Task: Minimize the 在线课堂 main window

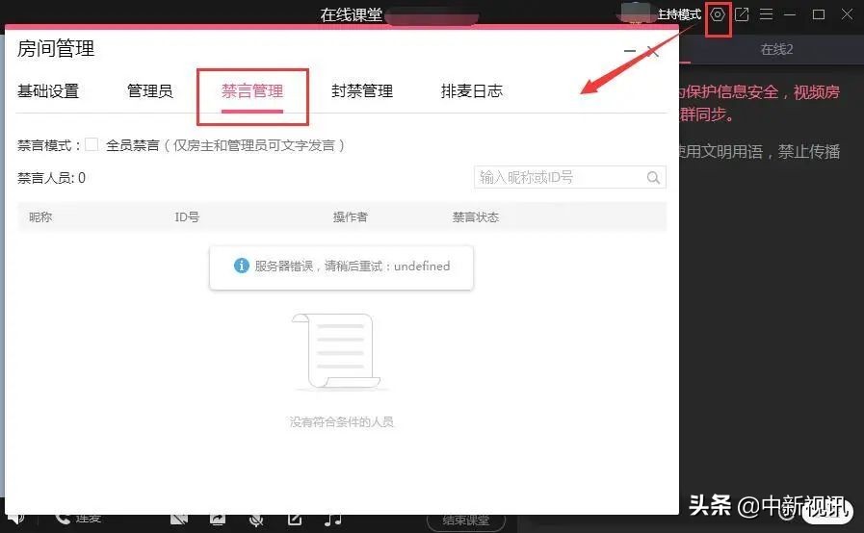Action: tap(790, 14)
